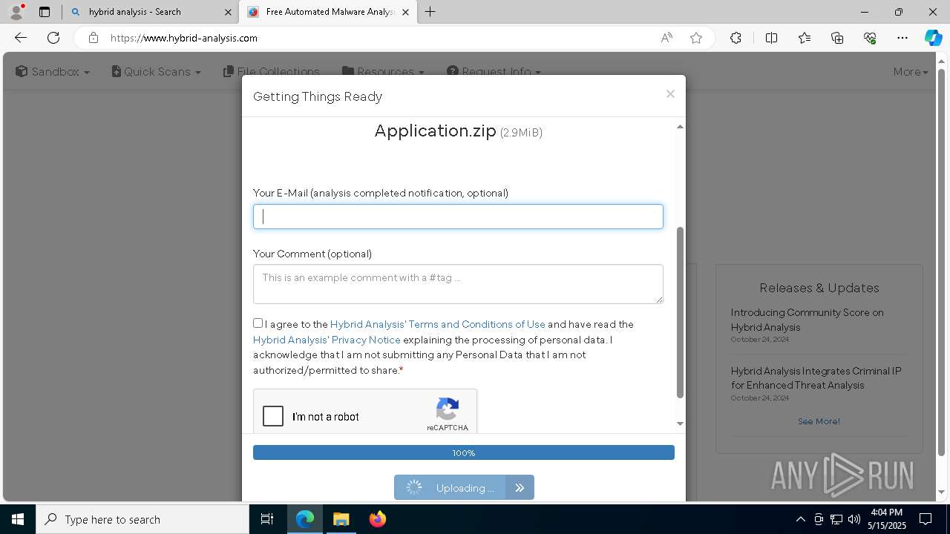950x534 pixels.
Task: Open the Edge profile icon
Action: pos(16,12)
